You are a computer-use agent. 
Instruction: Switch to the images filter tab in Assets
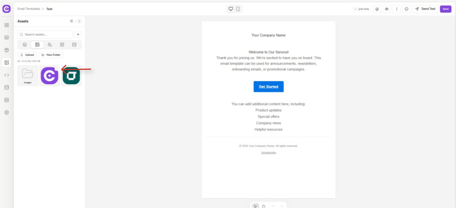click(37, 45)
